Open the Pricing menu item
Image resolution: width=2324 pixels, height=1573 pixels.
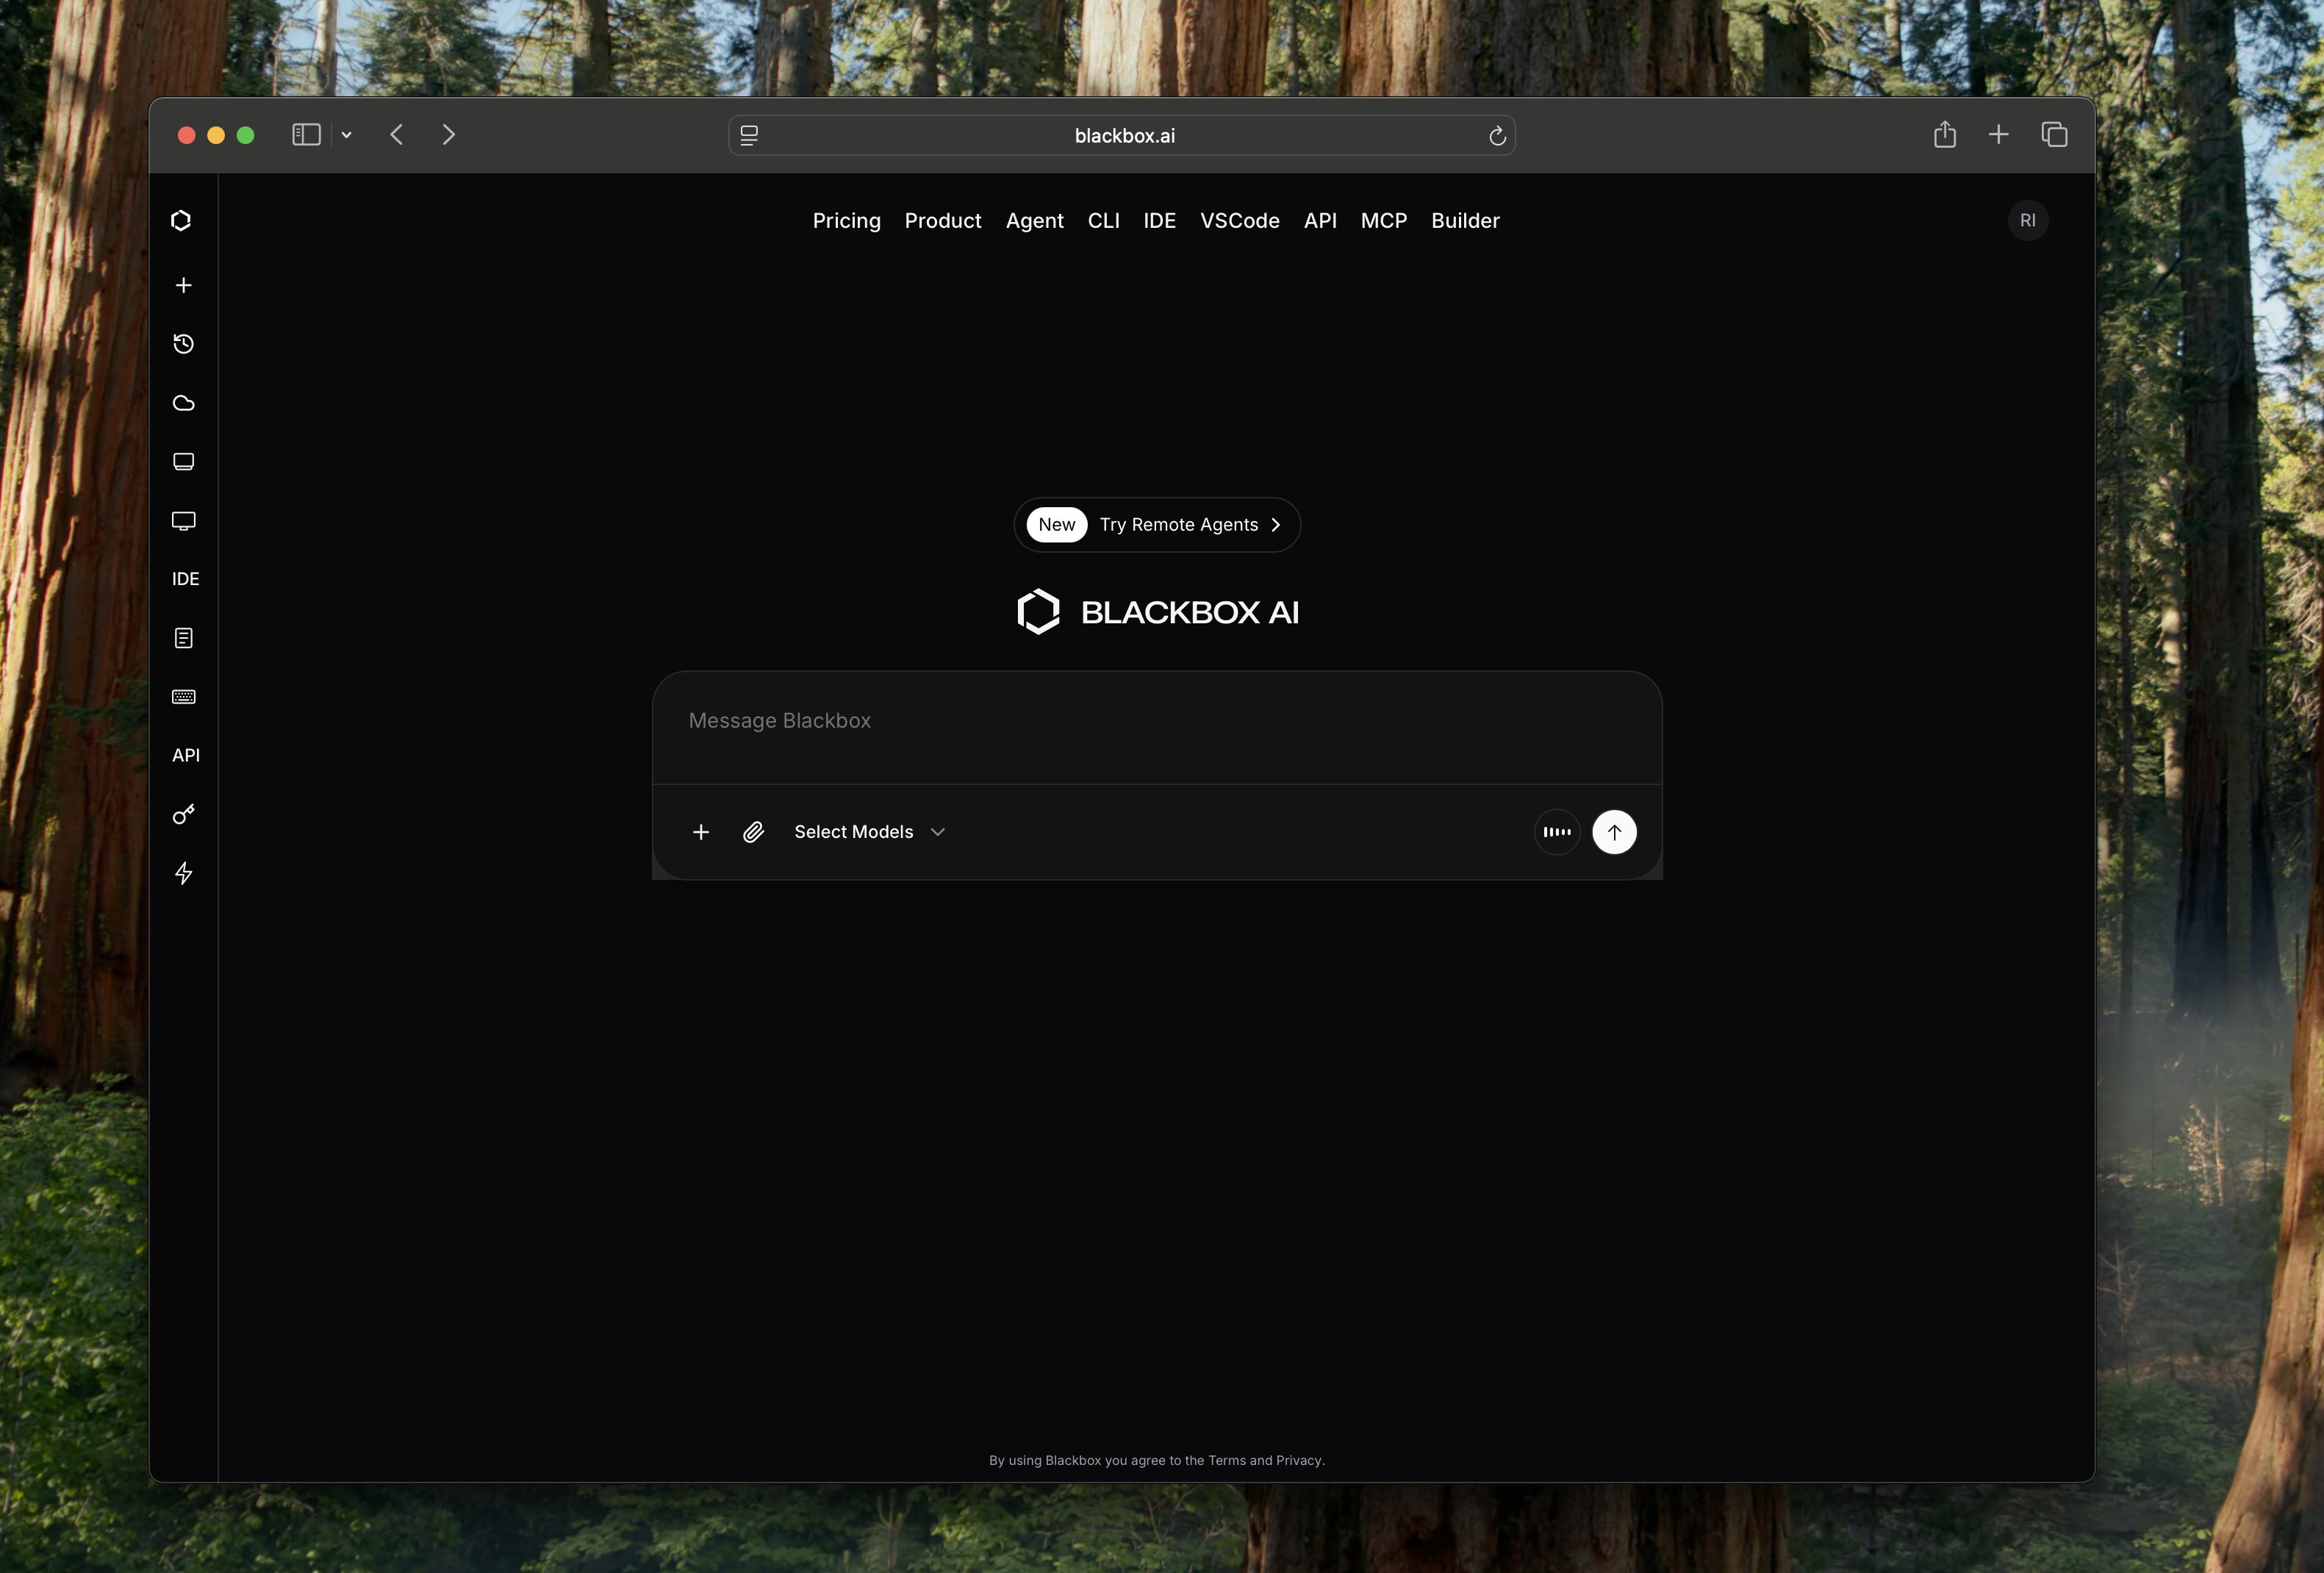[x=846, y=221]
